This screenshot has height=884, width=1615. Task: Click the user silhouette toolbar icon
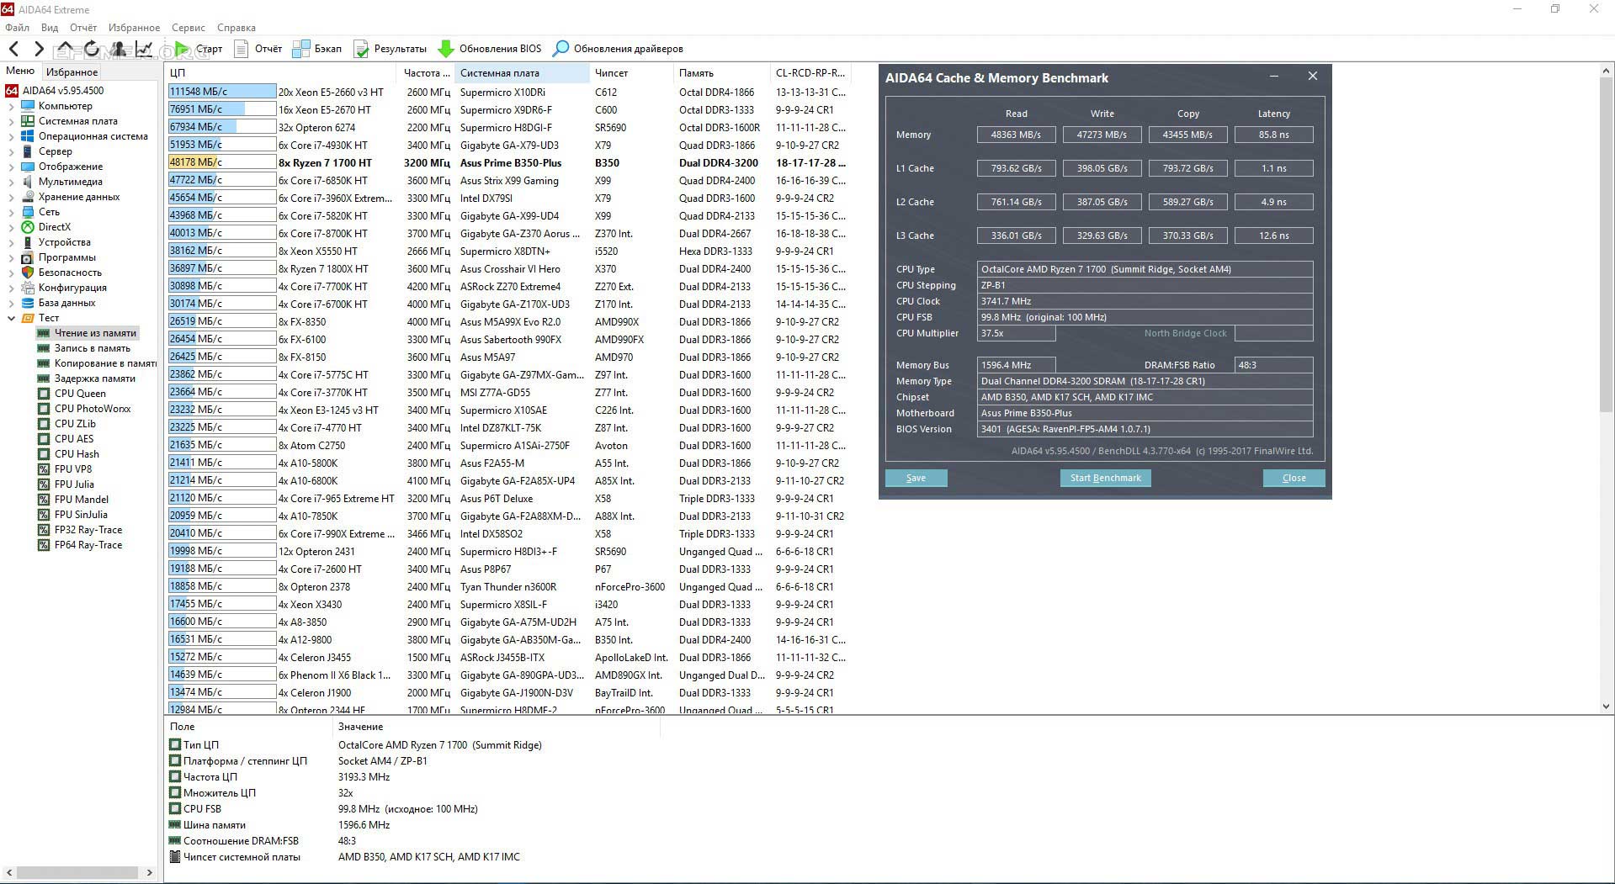[x=119, y=49]
